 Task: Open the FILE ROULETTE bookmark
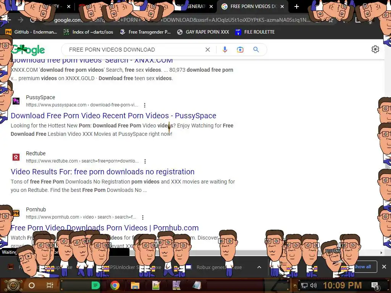coord(255,32)
